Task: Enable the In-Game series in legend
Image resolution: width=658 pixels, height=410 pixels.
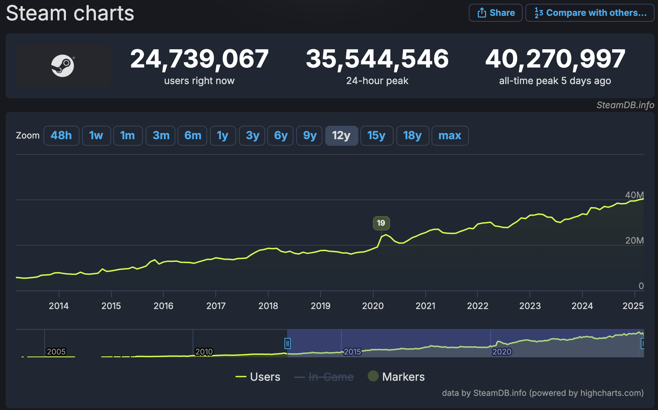Action: coord(324,377)
